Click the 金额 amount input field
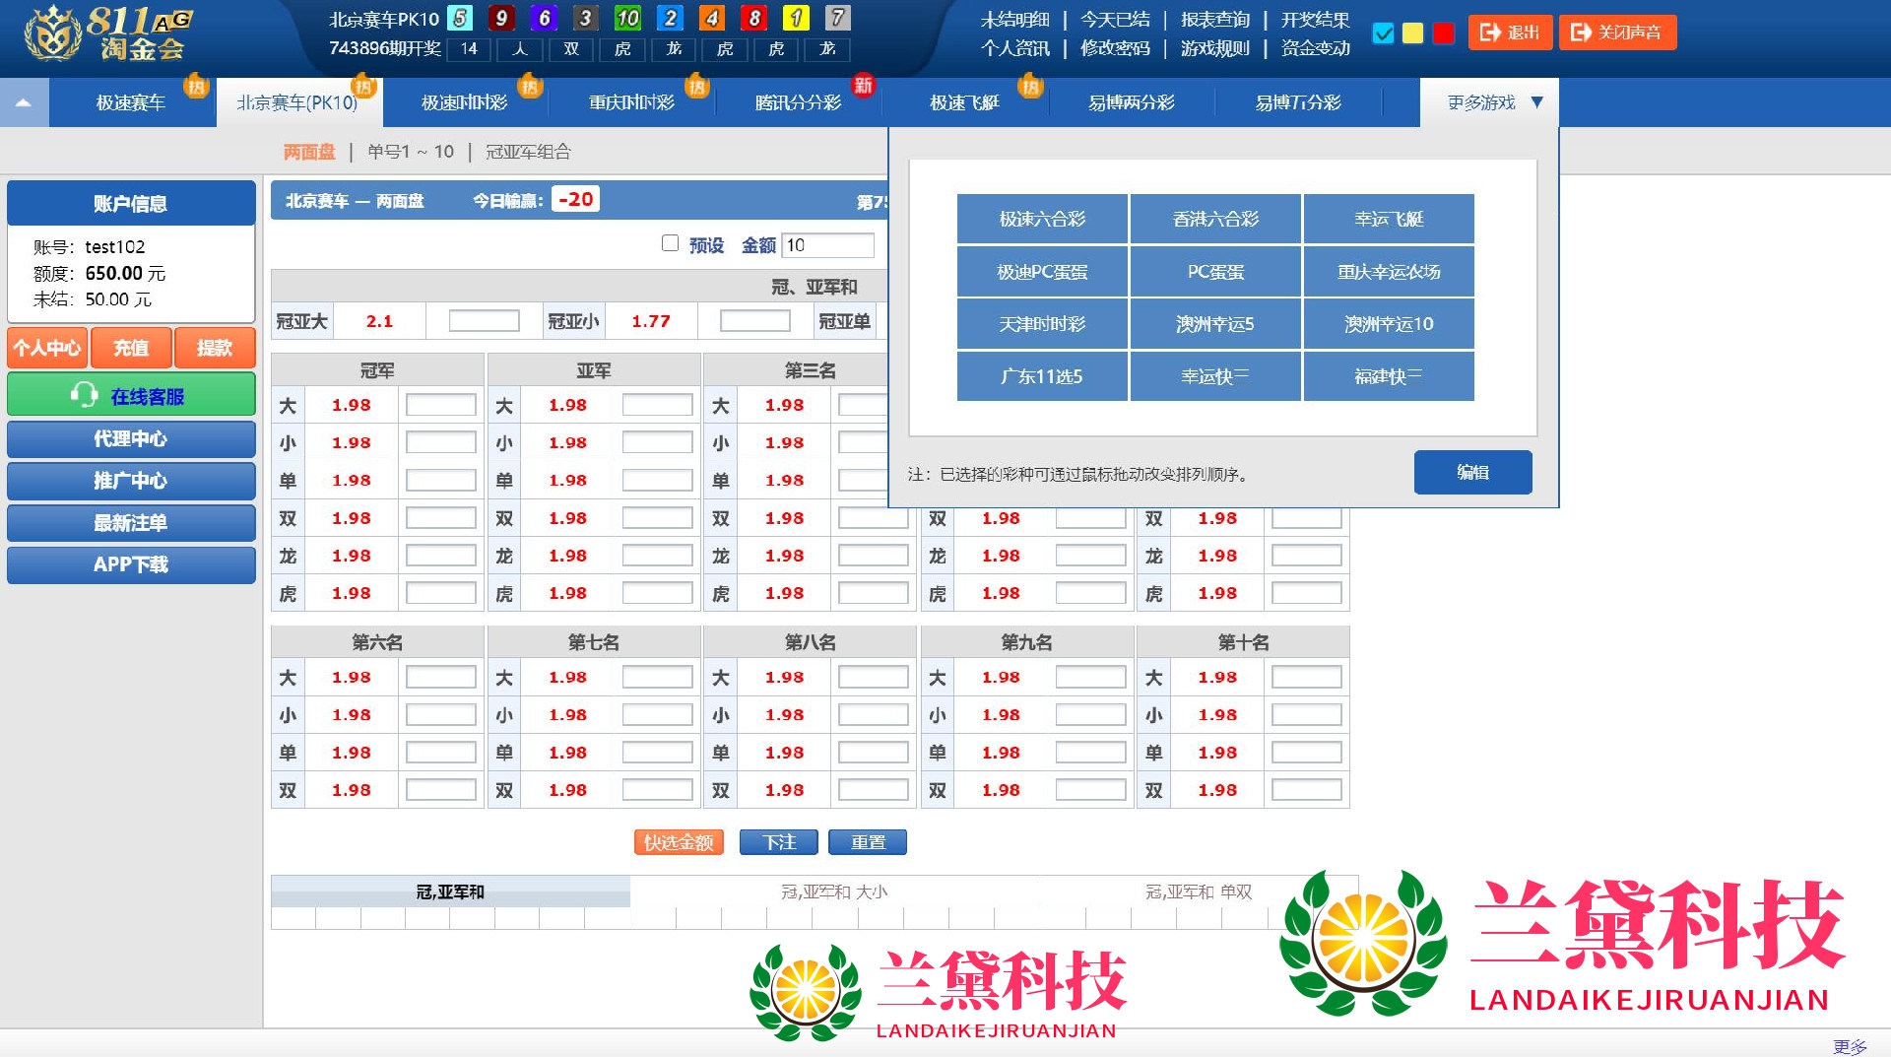This screenshot has width=1891, height=1057. pyautogui.click(x=827, y=245)
